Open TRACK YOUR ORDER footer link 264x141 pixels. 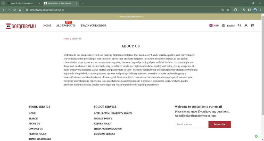click(40, 139)
